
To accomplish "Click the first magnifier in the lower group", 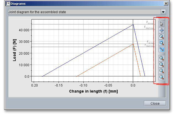I will click(x=162, y=58).
